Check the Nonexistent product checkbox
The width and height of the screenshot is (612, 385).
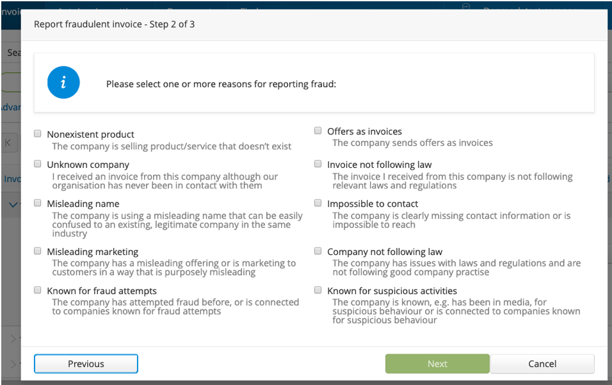(38, 134)
